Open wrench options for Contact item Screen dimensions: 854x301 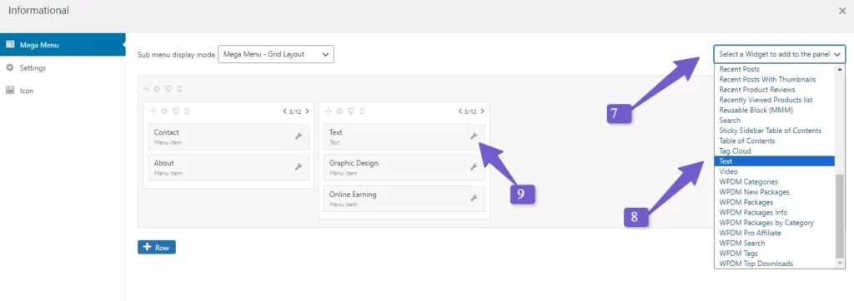(x=299, y=136)
